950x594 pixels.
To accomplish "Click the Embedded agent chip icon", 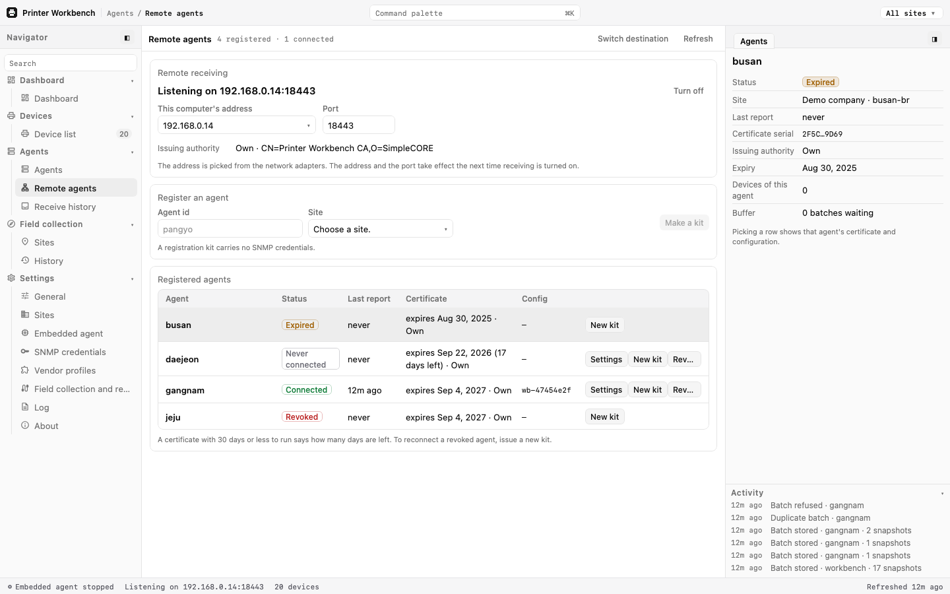I will click(x=25, y=333).
